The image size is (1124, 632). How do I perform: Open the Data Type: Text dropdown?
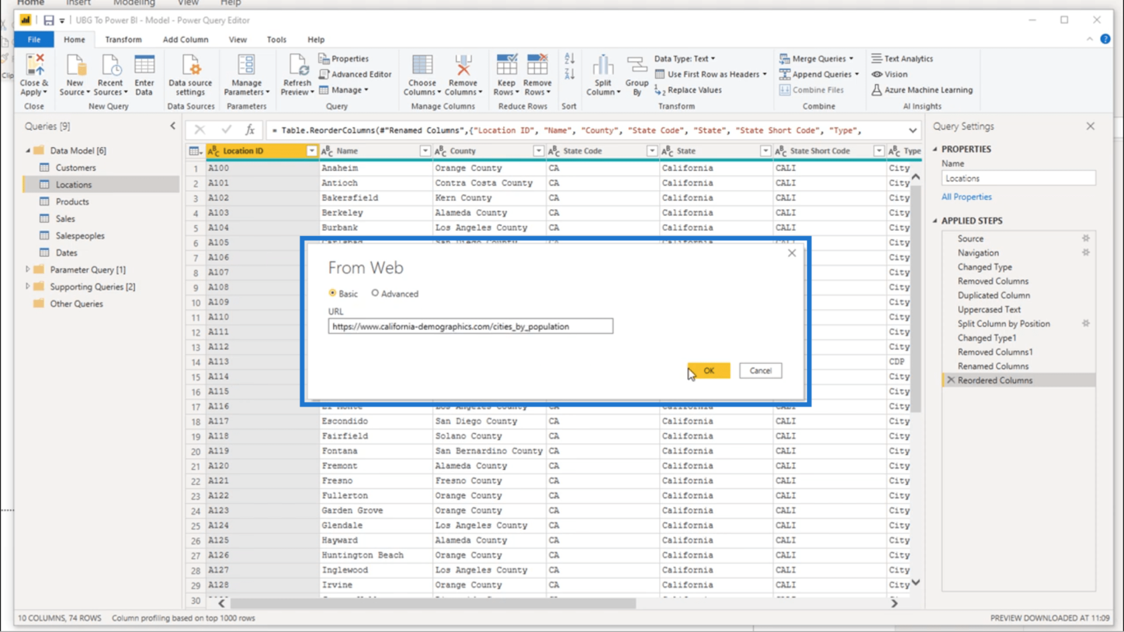coord(684,59)
